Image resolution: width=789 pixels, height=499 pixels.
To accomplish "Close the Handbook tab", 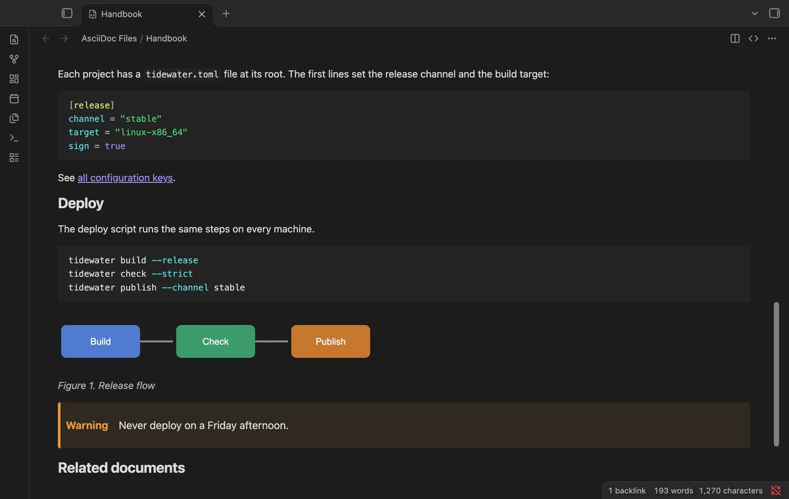I will coord(202,14).
